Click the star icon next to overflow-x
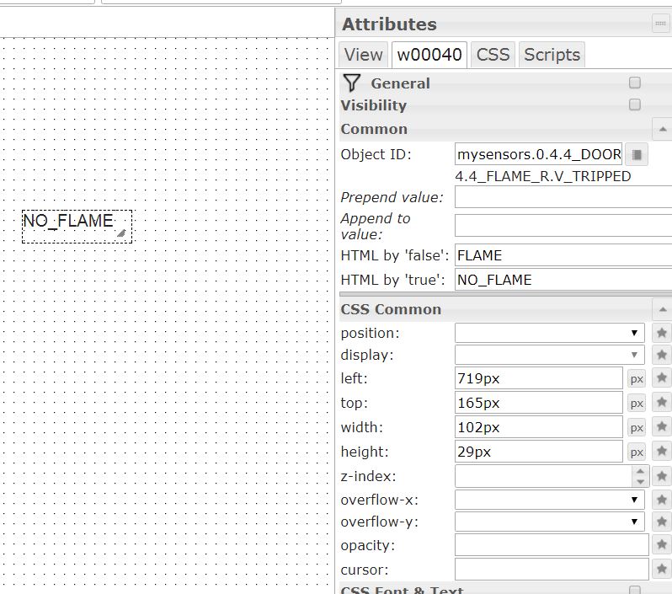 coord(662,500)
